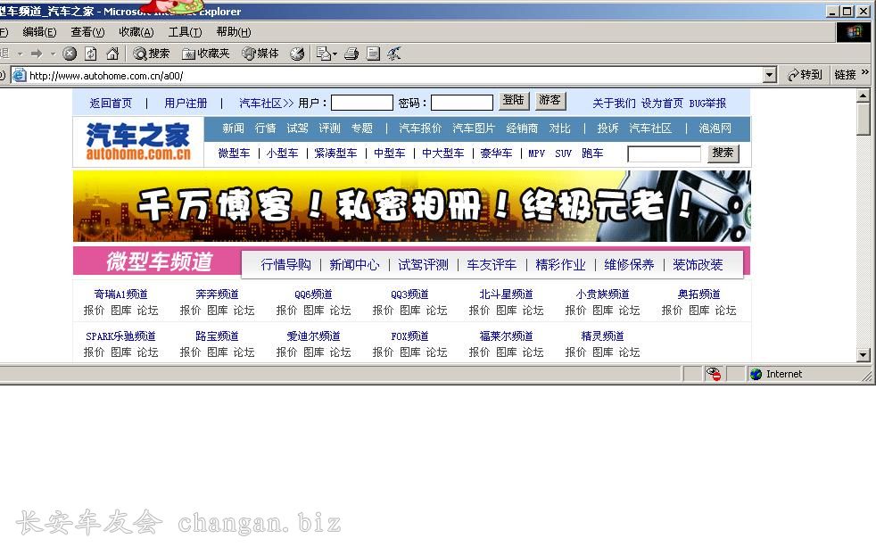
Task: Click the 新闻 navigation tab
Action: (233, 128)
